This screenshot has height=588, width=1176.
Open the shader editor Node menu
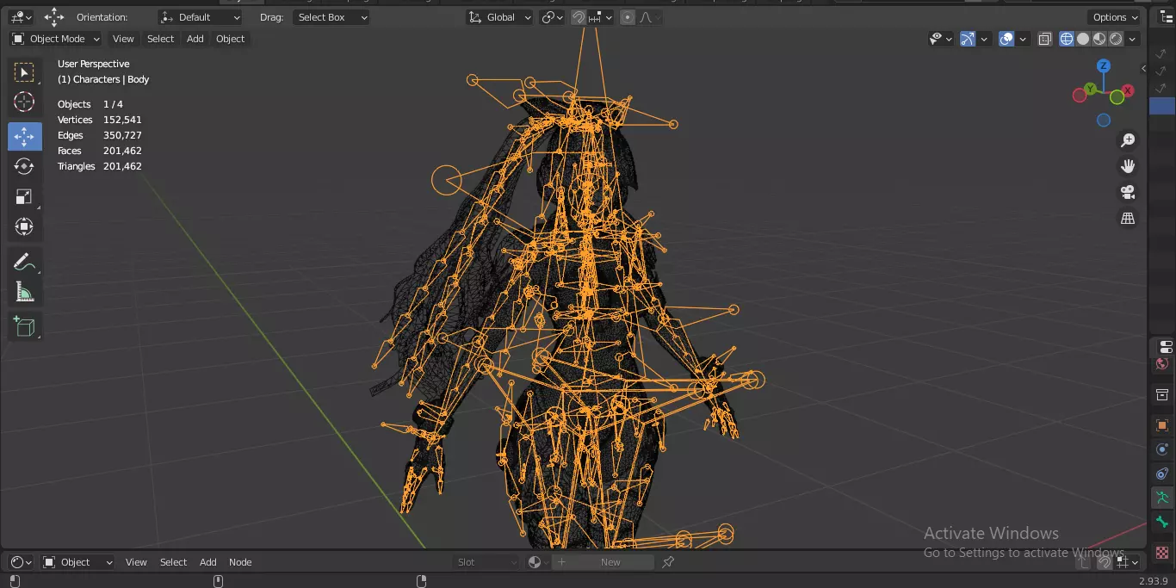(240, 562)
